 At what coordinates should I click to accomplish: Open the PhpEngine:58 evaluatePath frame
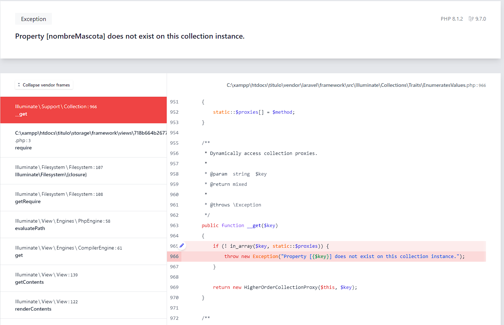pyautogui.click(x=84, y=225)
